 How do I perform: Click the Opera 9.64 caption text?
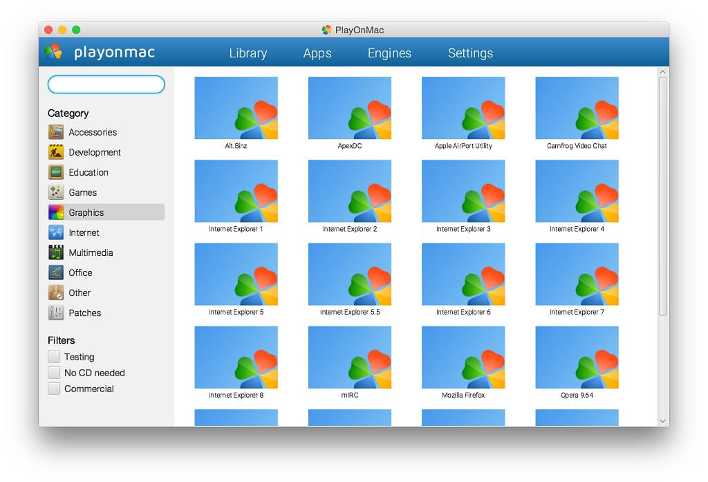pyautogui.click(x=577, y=395)
